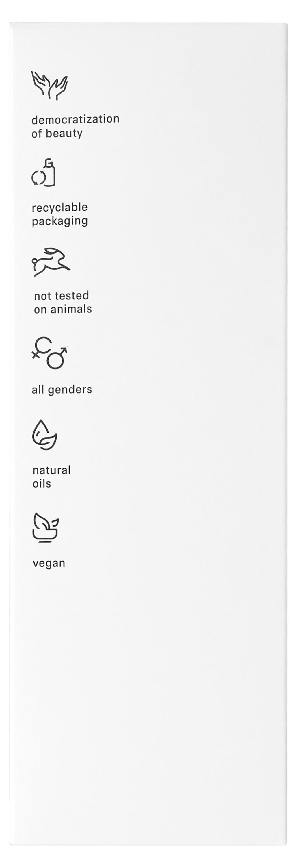Click the word "natural"
Screen dimensions: 296x867
pos(51,470)
